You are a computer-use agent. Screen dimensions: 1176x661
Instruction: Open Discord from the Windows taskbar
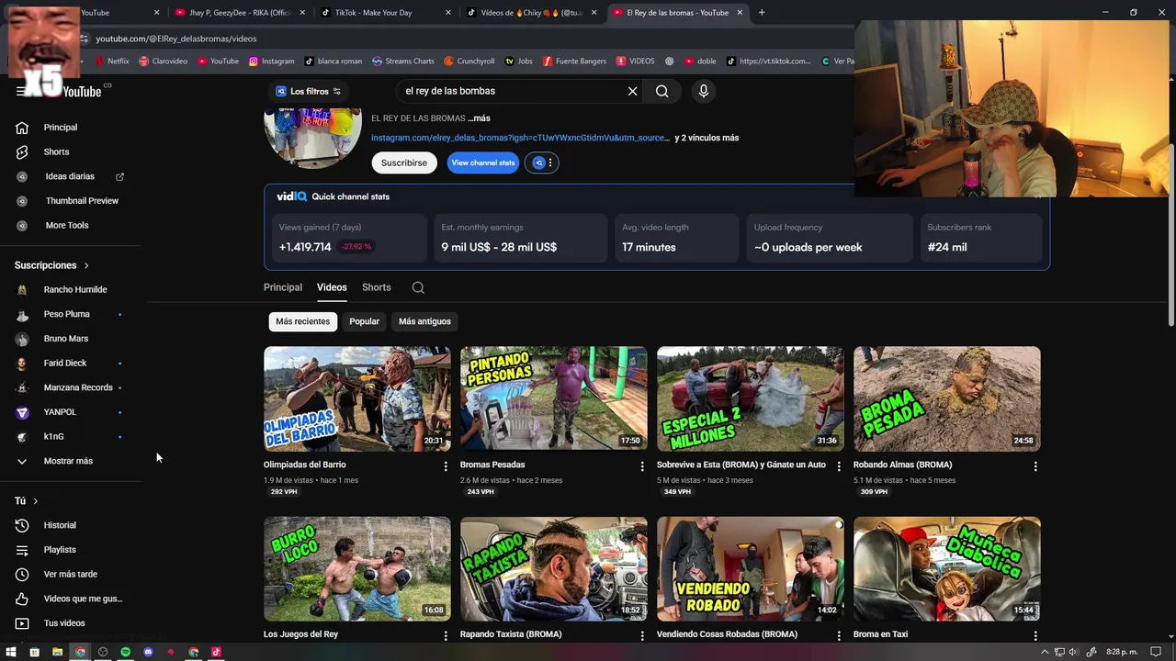[148, 652]
